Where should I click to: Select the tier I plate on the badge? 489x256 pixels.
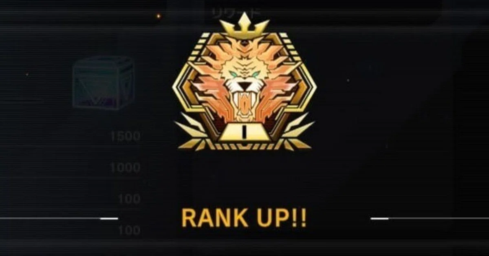(244, 132)
